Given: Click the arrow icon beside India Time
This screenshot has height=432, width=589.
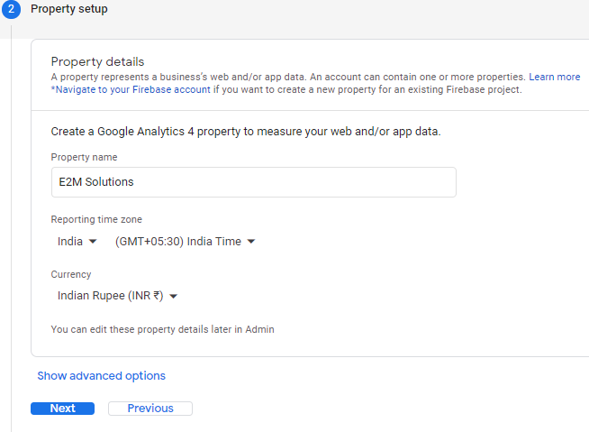Looking at the screenshot, I should (x=251, y=242).
